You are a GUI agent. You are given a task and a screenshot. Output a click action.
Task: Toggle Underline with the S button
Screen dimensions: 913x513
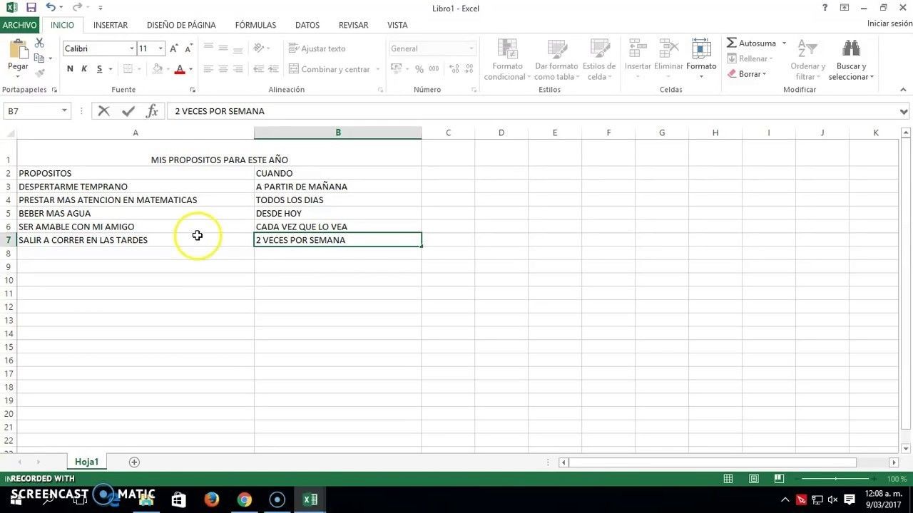[99, 69]
